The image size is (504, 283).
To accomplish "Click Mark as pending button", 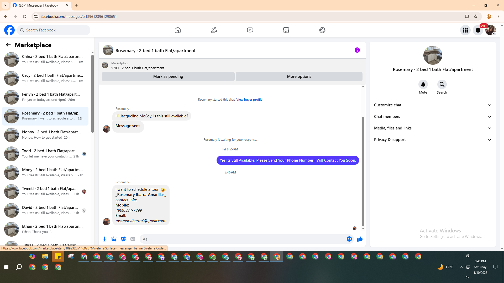I will 168,77.
